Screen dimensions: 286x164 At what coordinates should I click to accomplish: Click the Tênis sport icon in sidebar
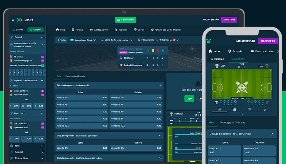tap(12, 146)
